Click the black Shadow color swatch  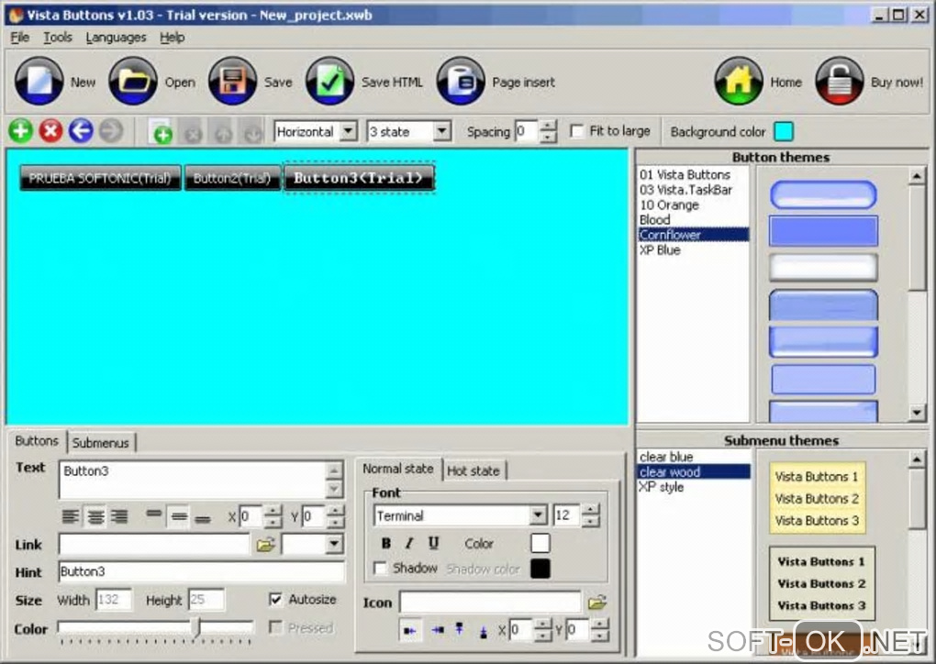point(540,569)
